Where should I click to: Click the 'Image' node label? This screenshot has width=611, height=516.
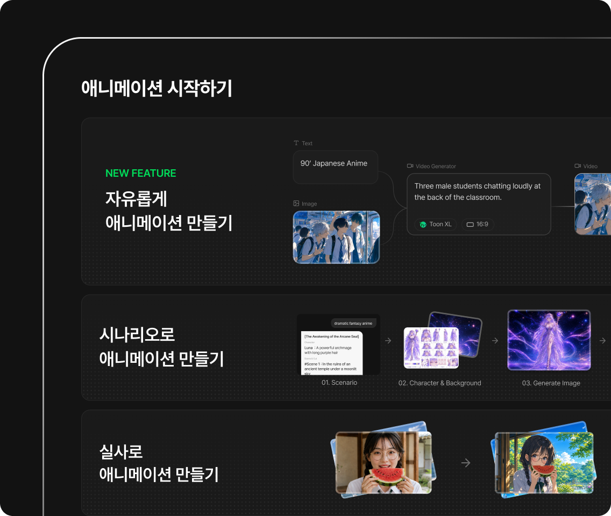pos(309,204)
